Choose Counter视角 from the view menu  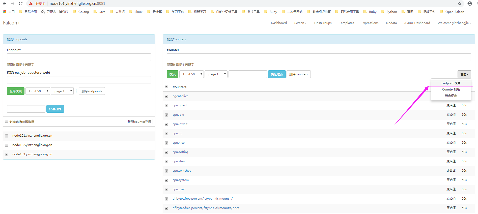[451, 89]
